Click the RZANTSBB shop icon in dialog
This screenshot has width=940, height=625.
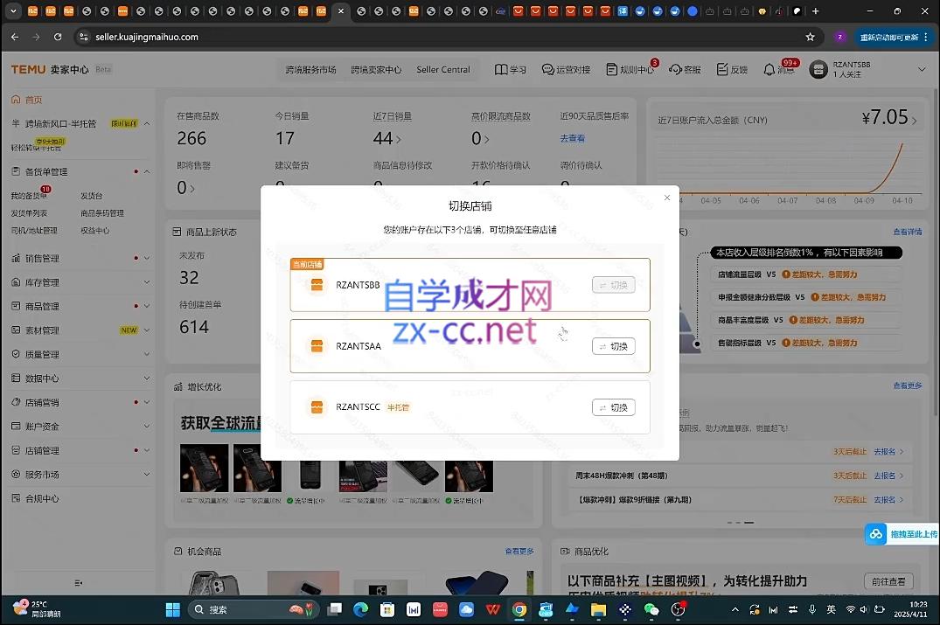click(317, 285)
